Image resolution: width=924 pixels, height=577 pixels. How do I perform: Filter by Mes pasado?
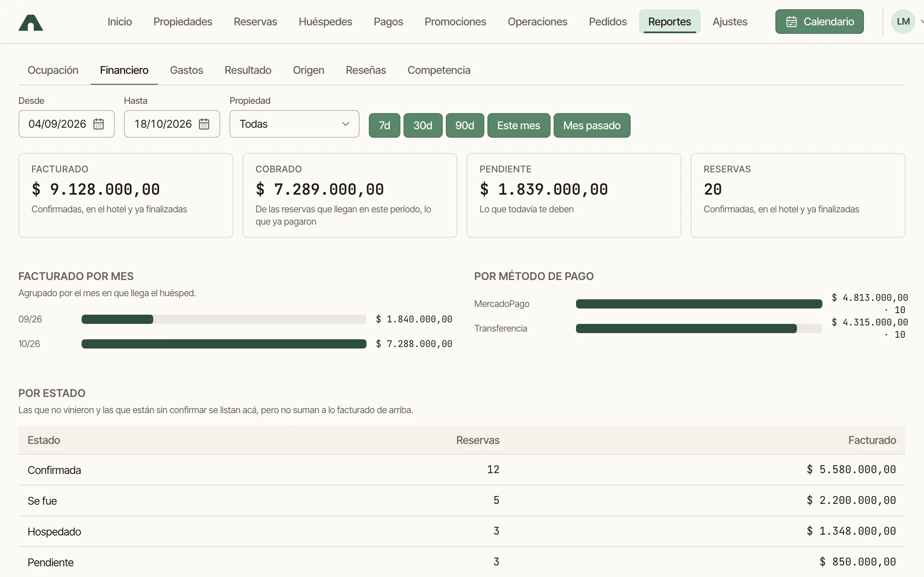tap(592, 125)
